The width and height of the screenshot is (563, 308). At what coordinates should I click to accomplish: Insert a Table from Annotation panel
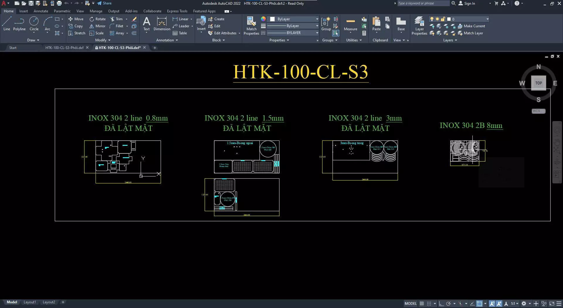pos(180,33)
